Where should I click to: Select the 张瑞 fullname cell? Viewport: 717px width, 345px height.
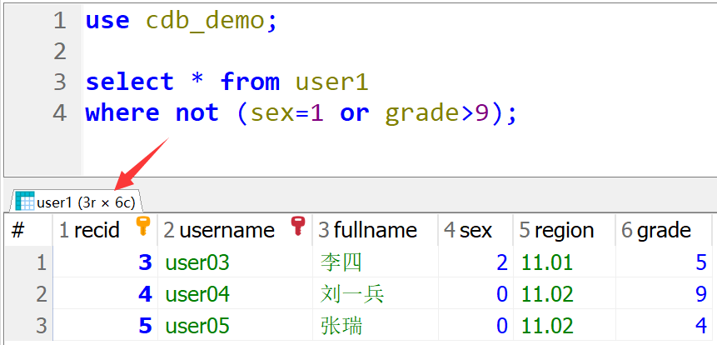pos(341,326)
